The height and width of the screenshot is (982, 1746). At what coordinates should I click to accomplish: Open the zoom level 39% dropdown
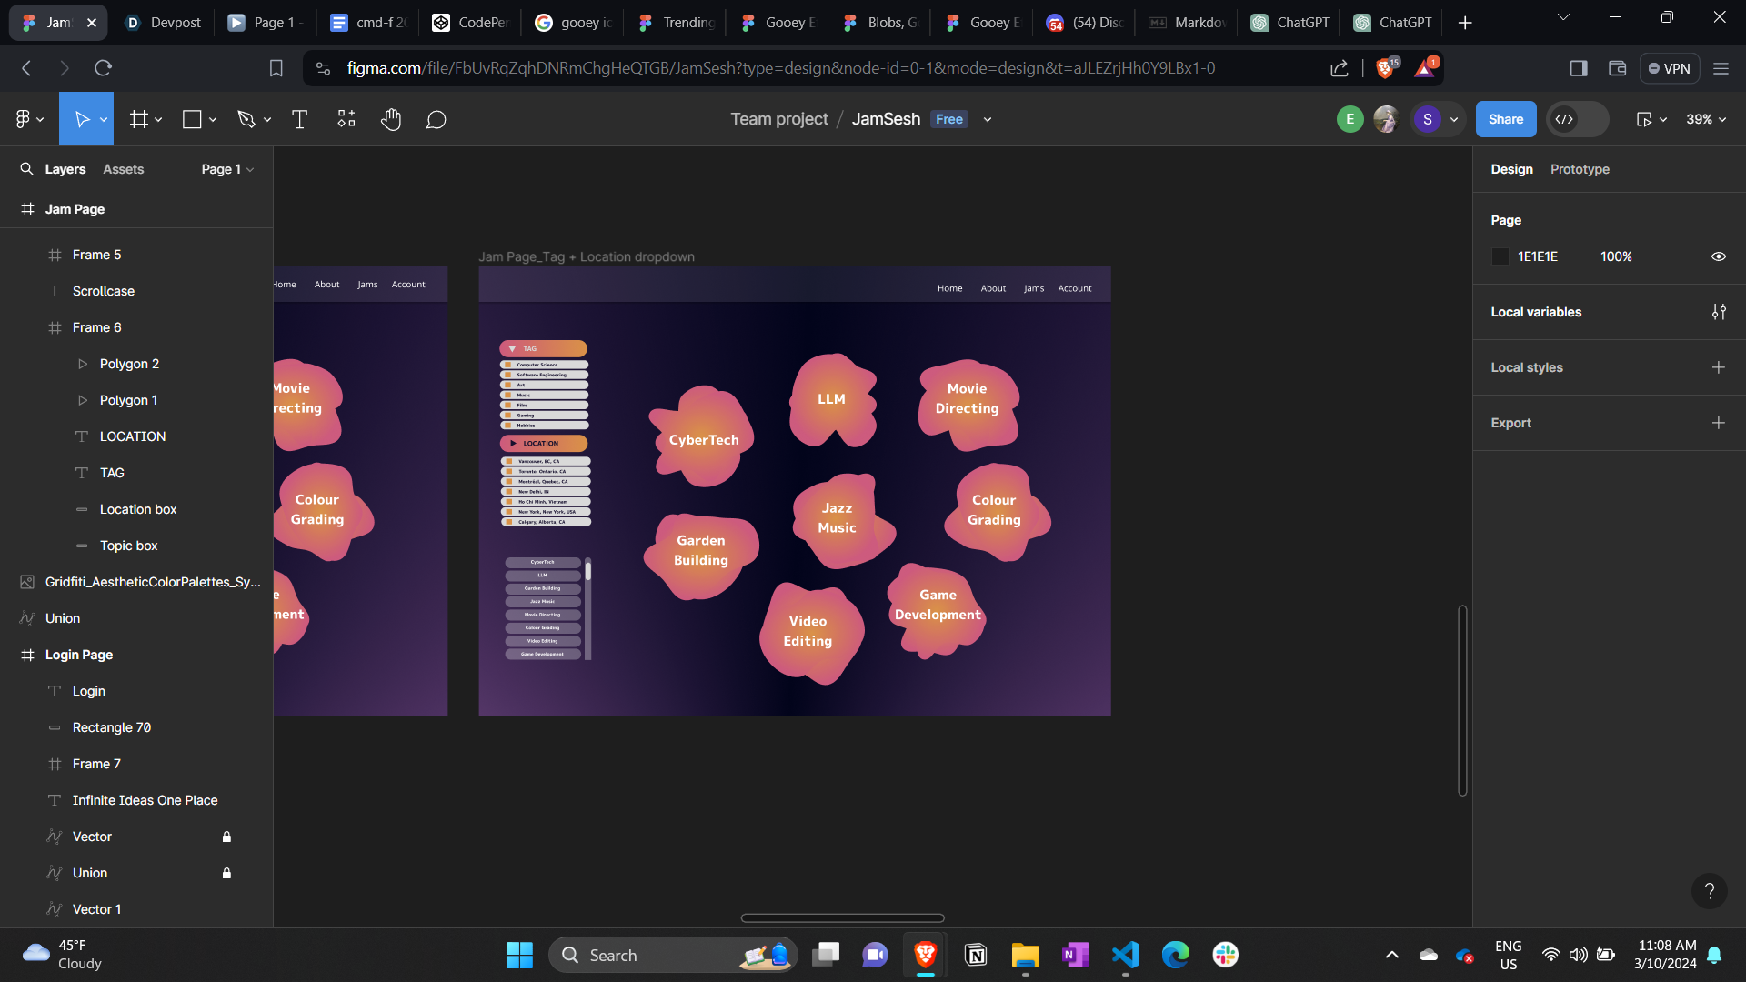(1705, 119)
